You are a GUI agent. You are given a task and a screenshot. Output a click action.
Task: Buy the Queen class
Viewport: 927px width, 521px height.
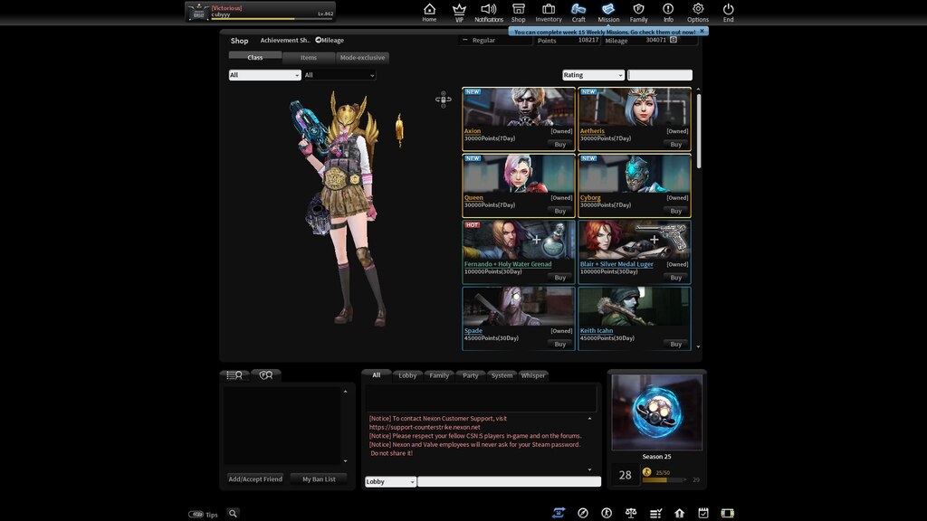(559, 211)
